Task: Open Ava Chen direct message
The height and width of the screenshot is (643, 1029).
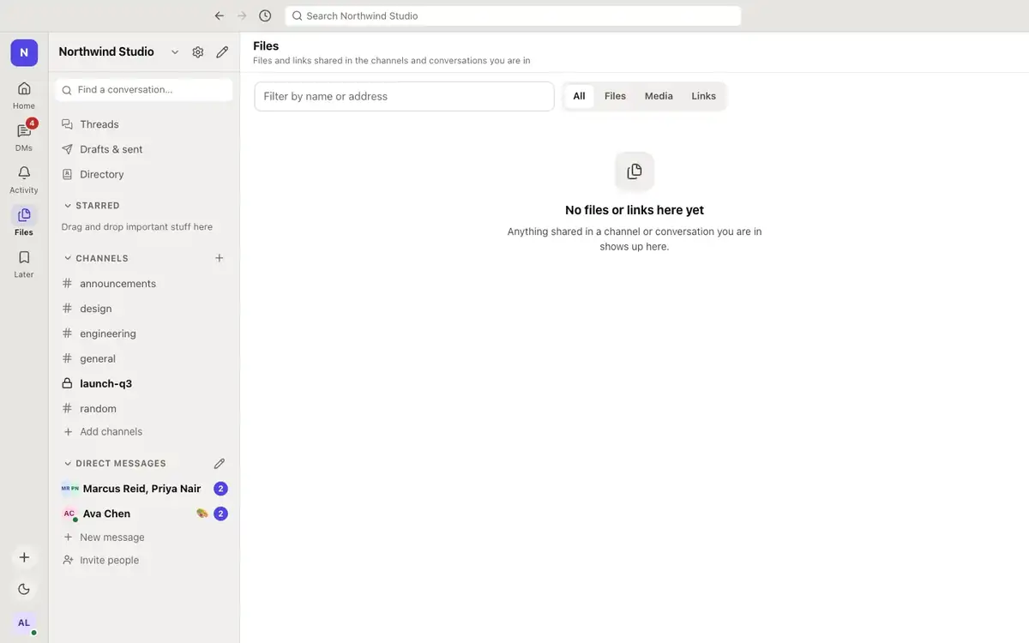Action: pyautogui.click(x=144, y=514)
